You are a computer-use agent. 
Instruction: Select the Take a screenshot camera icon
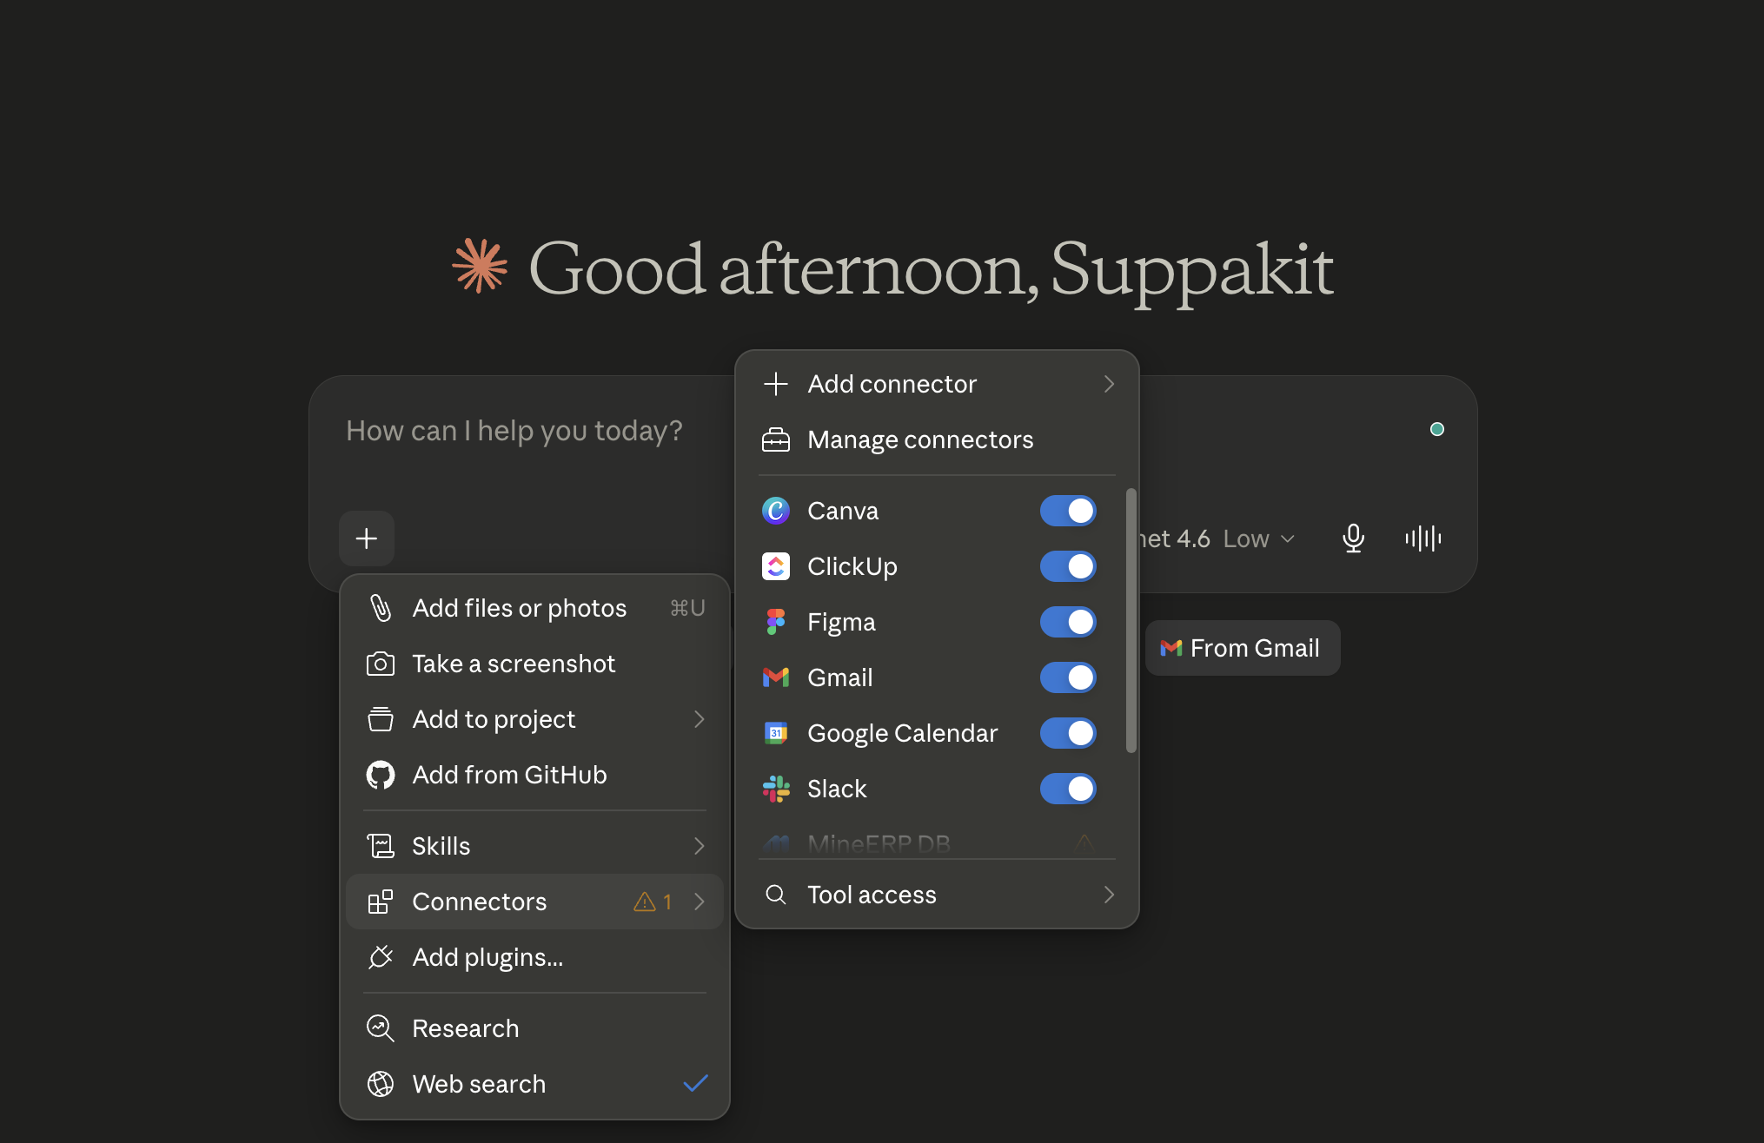pos(380,664)
